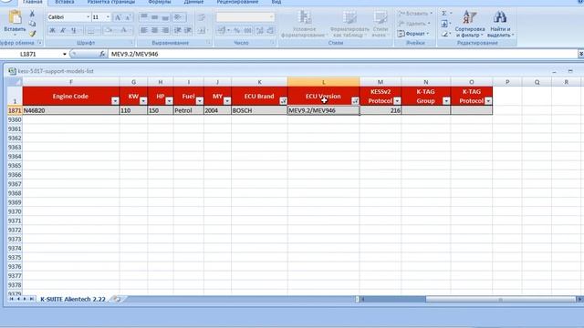The height and width of the screenshot is (328, 584).
Task: Open the font size 11 dropdown
Action: [108, 17]
